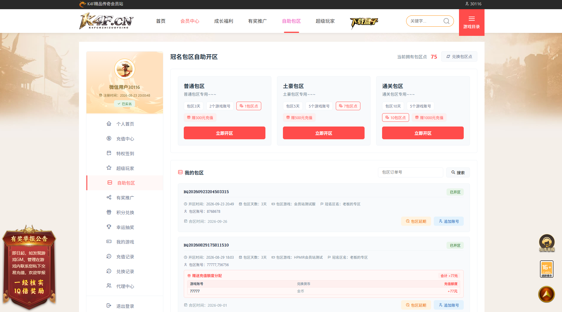Image resolution: width=562 pixels, height=312 pixels.
Task: Open 有奖推广 in top navigation
Action: (257, 21)
